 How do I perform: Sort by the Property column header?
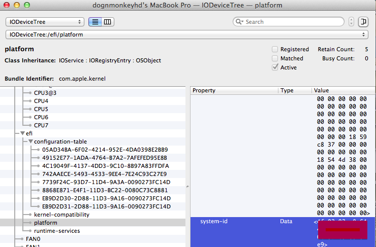(x=234, y=90)
